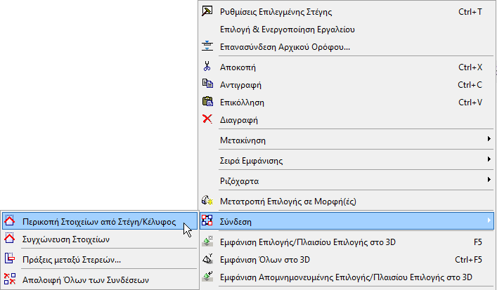Open the Ριζόχαρτα submenu arrow
This screenshot has width=497, height=290.
click(x=489, y=180)
